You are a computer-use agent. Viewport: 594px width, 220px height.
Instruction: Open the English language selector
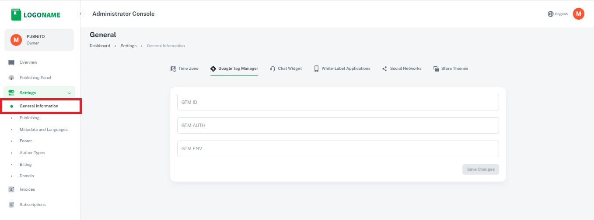pyautogui.click(x=561, y=14)
